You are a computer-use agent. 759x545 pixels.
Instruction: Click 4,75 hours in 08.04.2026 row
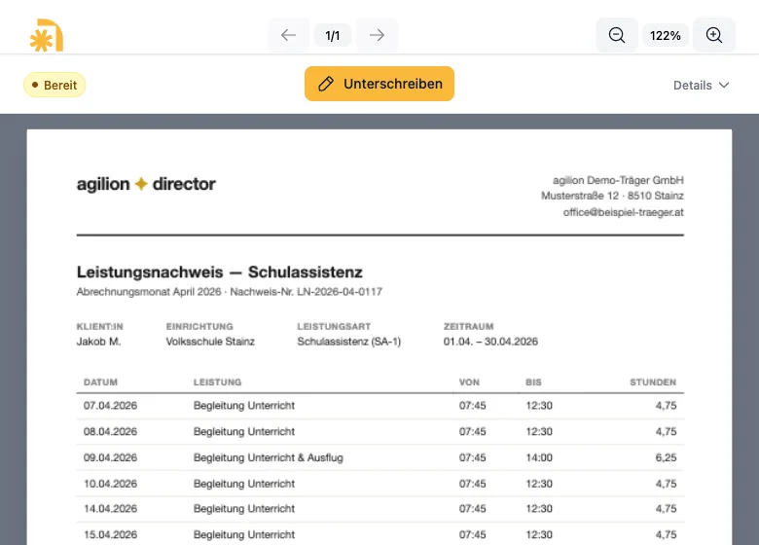pos(666,432)
